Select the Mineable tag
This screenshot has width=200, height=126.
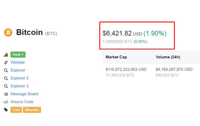pos(32,110)
